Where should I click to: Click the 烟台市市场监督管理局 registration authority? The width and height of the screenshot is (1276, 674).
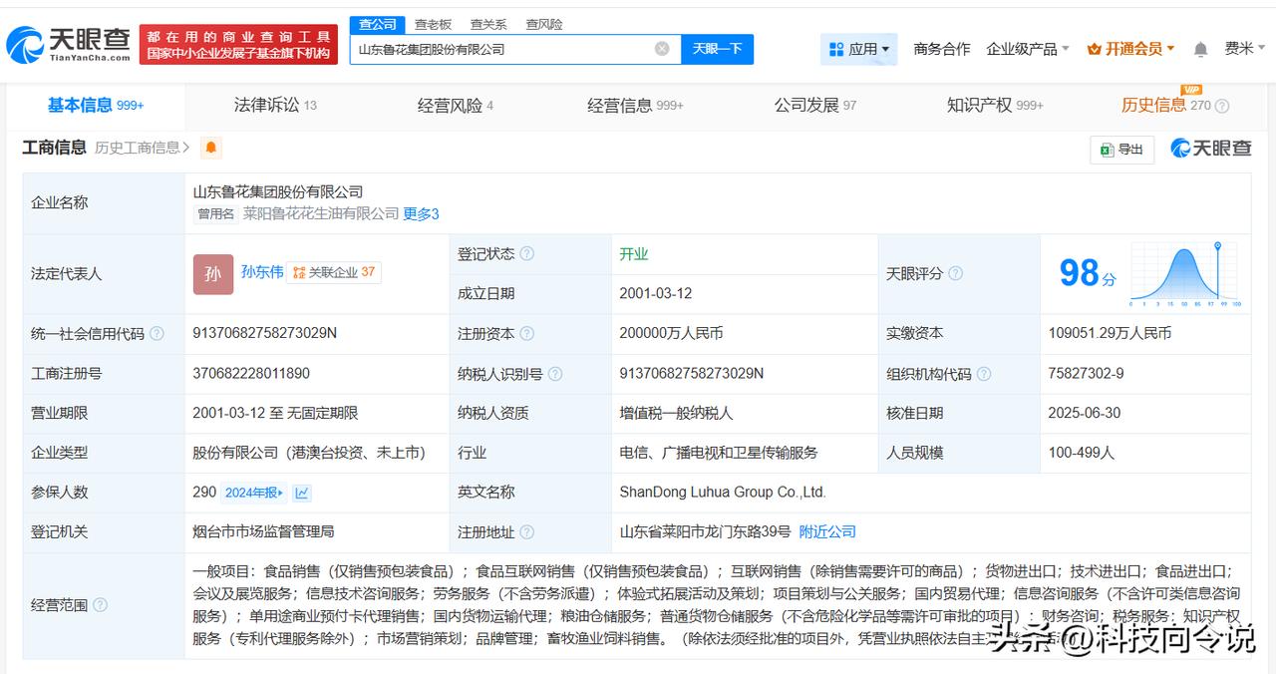pyautogui.click(x=264, y=532)
